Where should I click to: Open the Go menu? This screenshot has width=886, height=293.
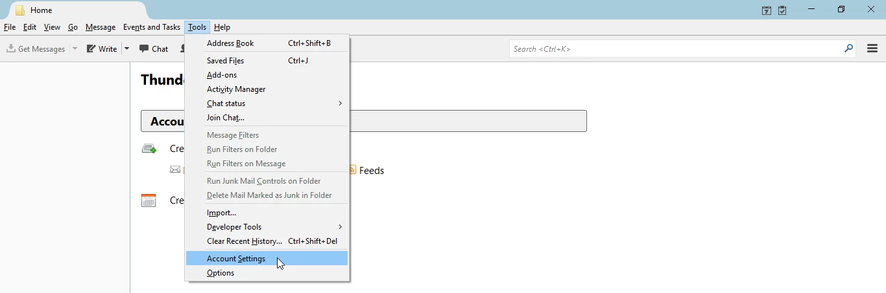point(73,27)
